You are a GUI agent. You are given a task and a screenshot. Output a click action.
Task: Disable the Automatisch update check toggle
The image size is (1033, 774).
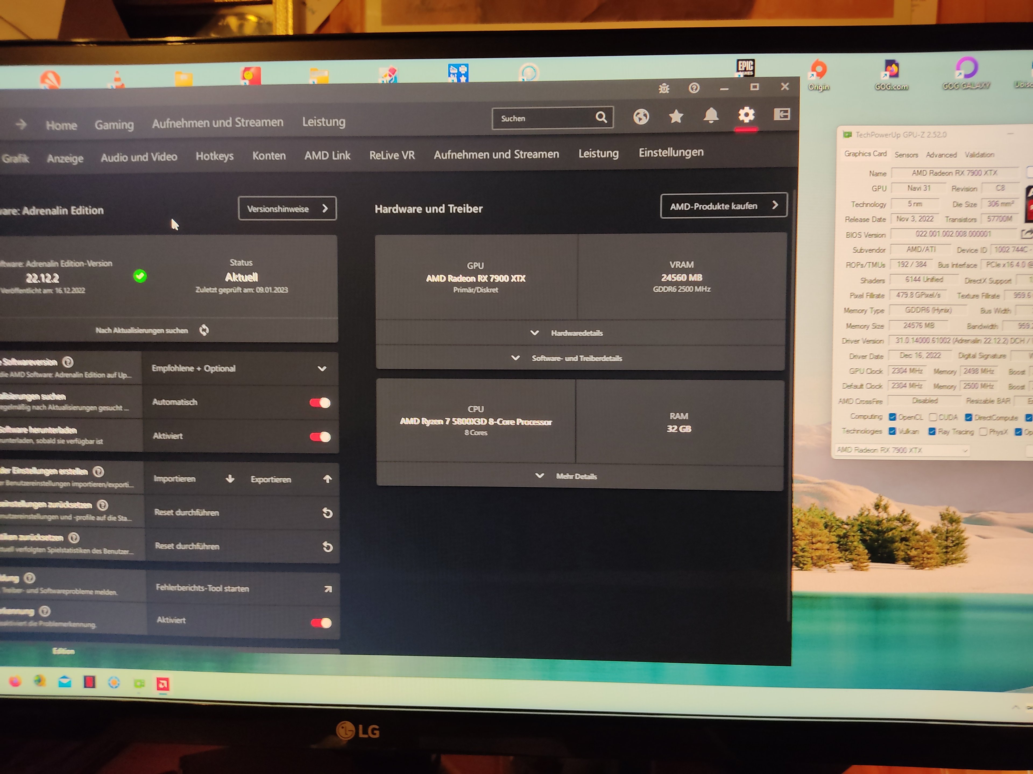(x=320, y=403)
